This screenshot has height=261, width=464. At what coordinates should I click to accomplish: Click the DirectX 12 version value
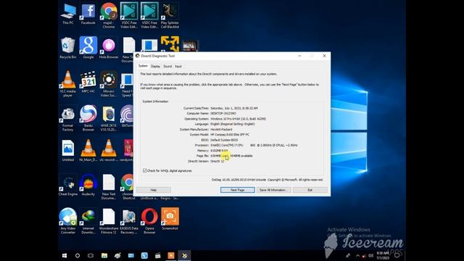[x=217, y=161]
